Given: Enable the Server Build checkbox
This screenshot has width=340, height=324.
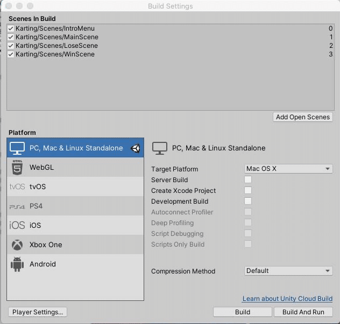Looking at the screenshot, I should [x=248, y=179].
